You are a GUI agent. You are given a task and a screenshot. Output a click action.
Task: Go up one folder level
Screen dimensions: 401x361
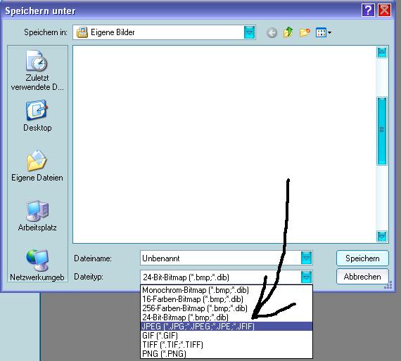288,32
